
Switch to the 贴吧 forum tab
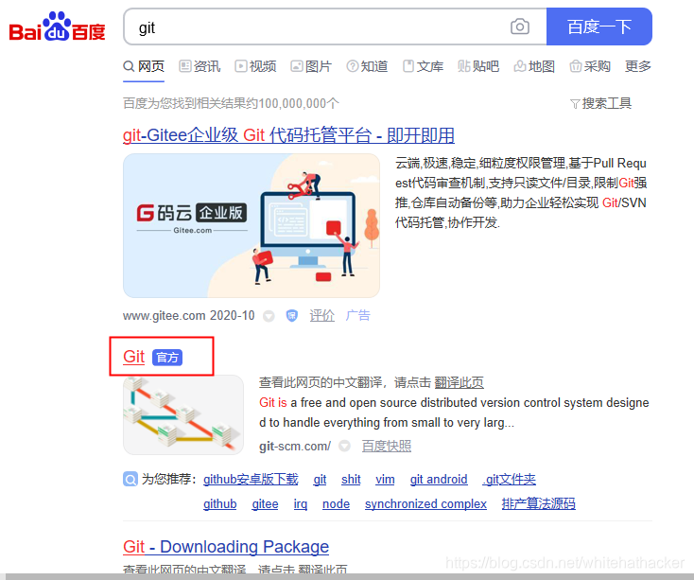pos(478,66)
